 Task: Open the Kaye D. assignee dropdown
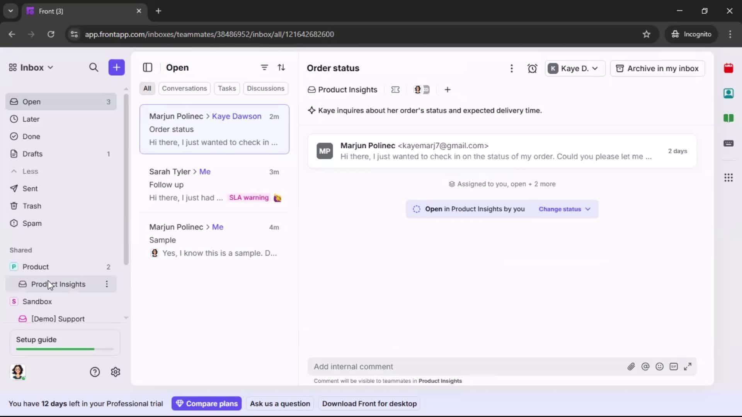[575, 68]
